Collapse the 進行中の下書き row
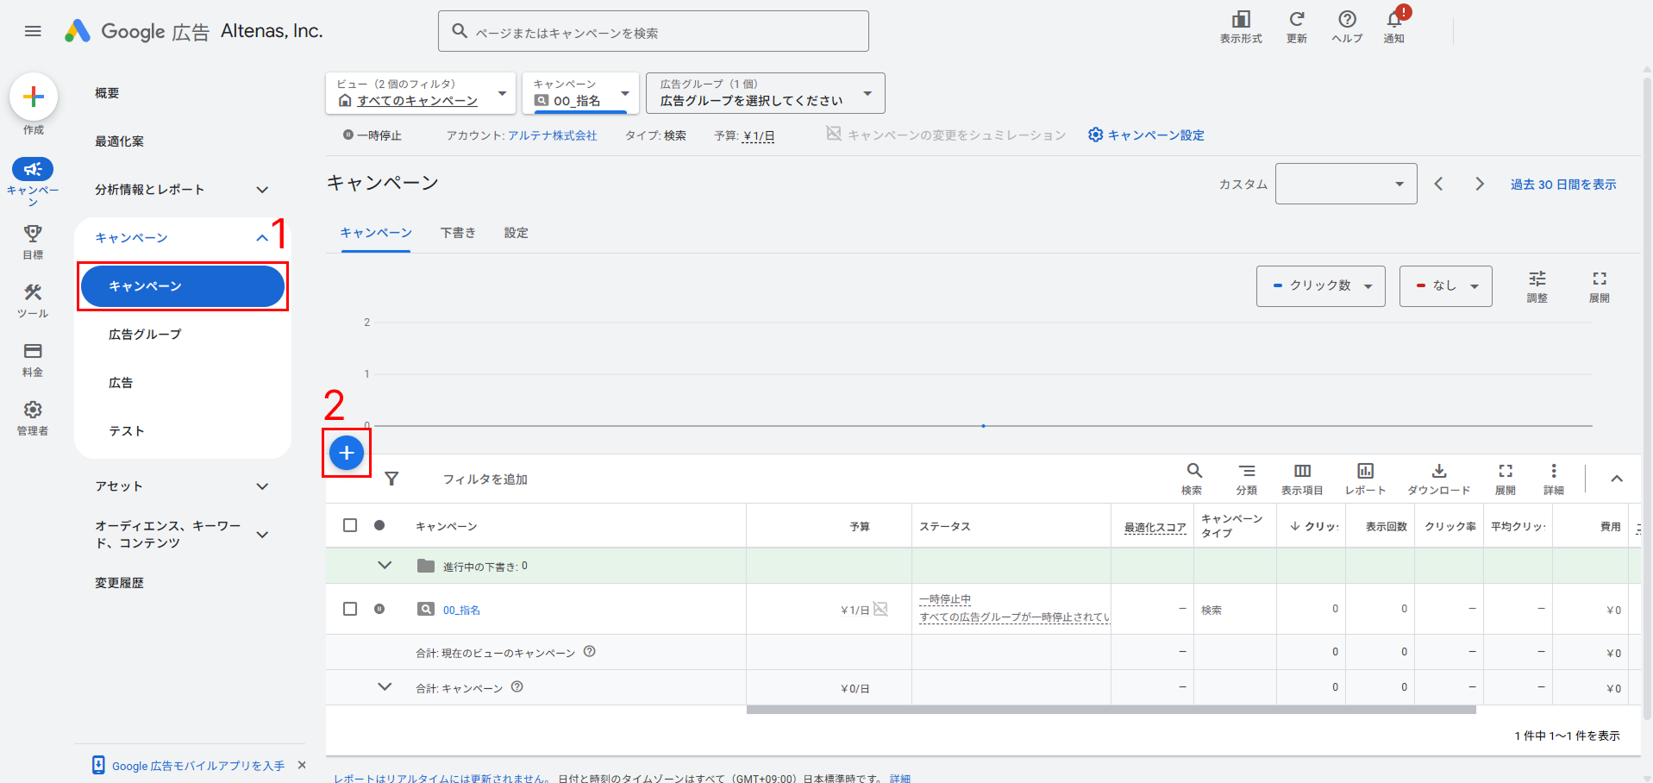The height and width of the screenshot is (783, 1653). [x=385, y=566]
